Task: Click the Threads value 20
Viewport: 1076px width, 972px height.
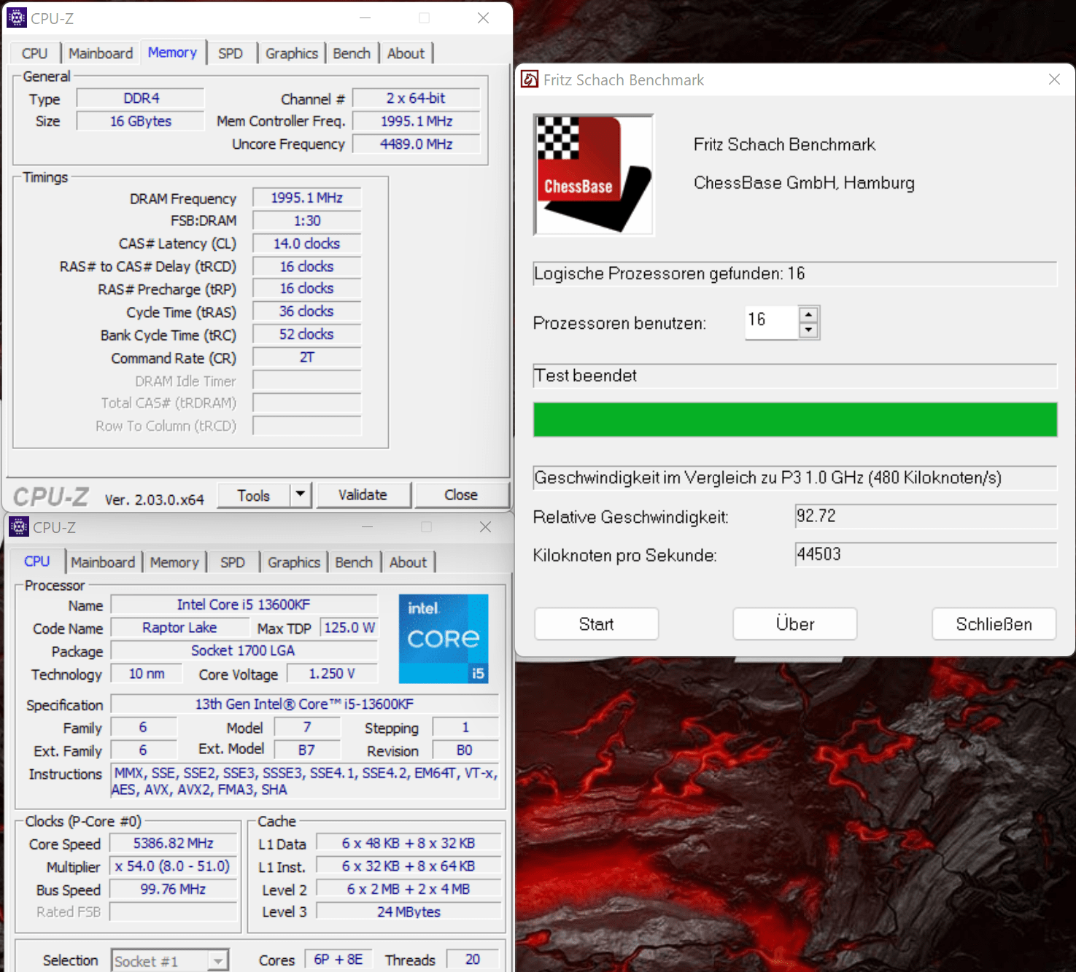Action: (x=473, y=960)
